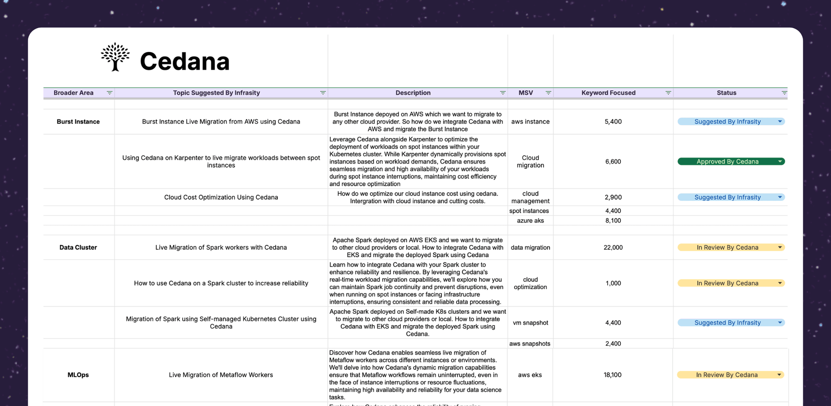Select topic Using Cedana on Karpenter

coord(221,161)
